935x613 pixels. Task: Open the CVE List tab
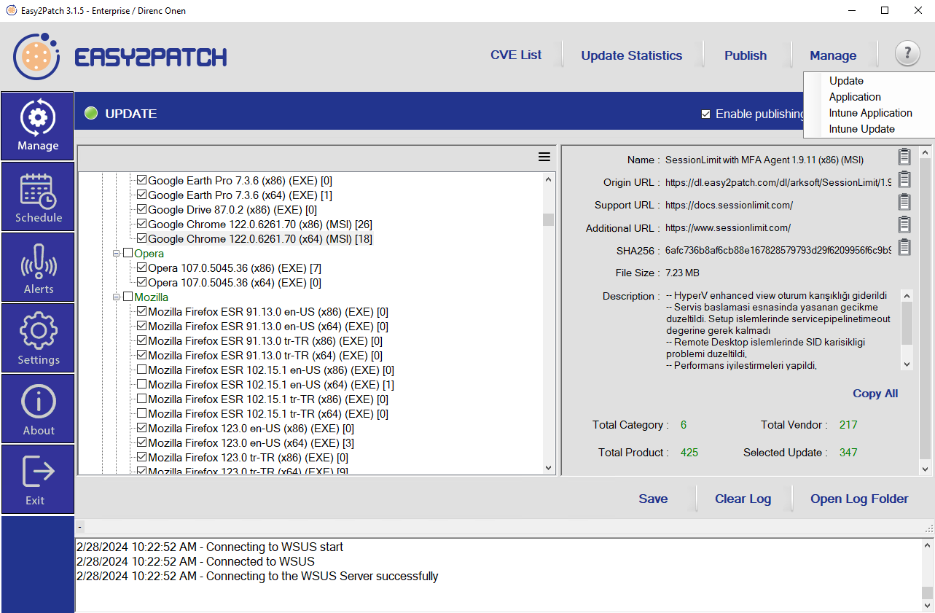[515, 55]
